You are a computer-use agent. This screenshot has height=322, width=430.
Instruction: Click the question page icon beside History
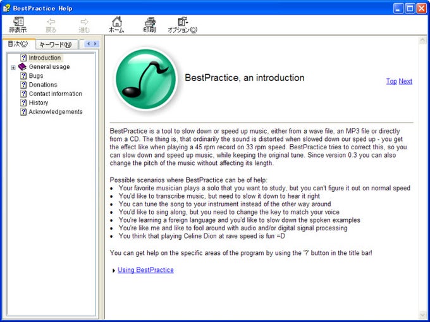pyautogui.click(x=23, y=103)
